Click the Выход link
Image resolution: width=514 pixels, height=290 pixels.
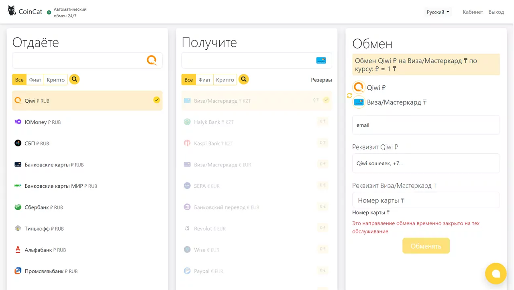tap(496, 12)
